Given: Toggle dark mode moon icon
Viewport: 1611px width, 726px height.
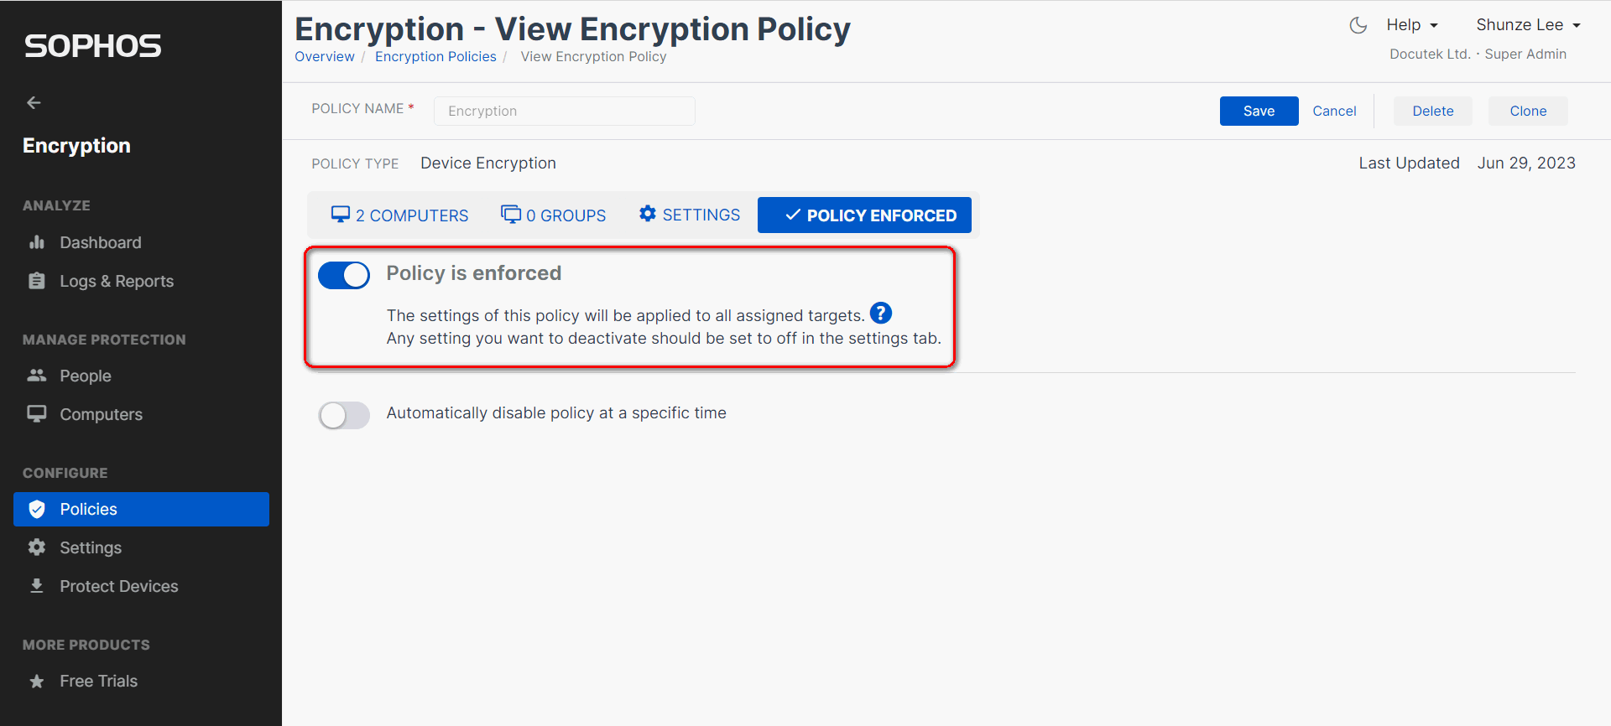Looking at the screenshot, I should [x=1358, y=25].
